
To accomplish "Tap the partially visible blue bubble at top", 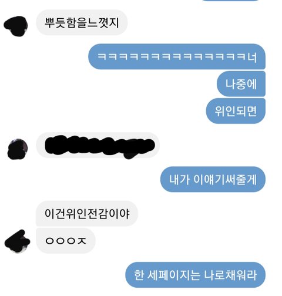I will [230, 1].
